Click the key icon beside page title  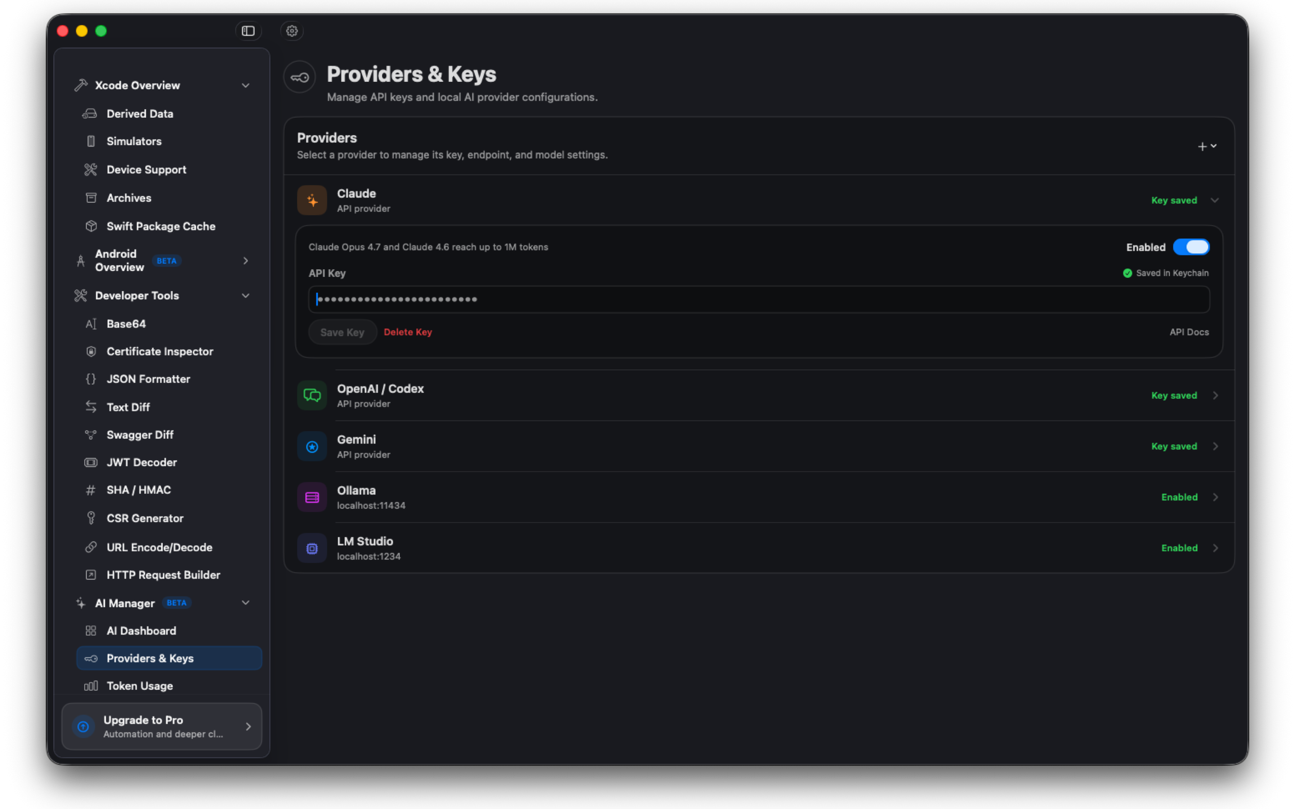pyautogui.click(x=299, y=78)
